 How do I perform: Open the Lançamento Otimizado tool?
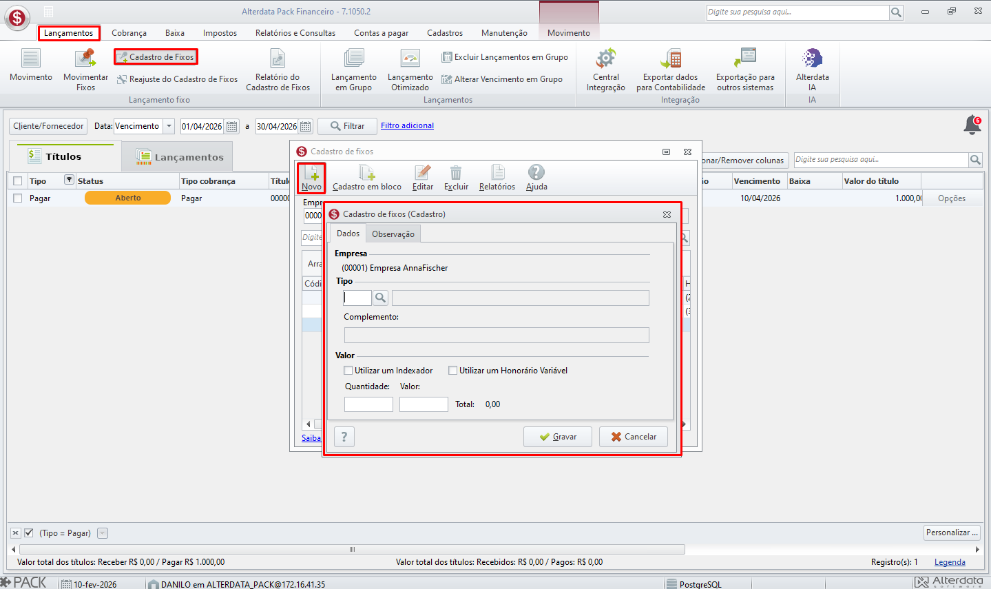pyautogui.click(x=410, y=69)
